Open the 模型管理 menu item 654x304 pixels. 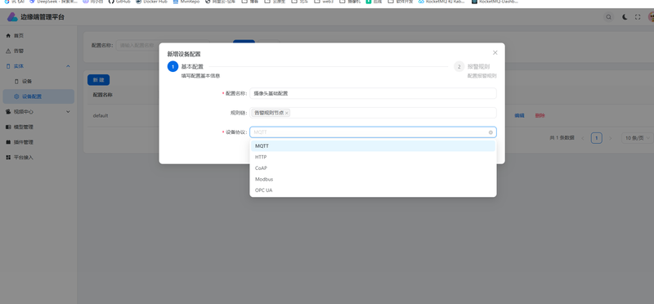[38, 127]
